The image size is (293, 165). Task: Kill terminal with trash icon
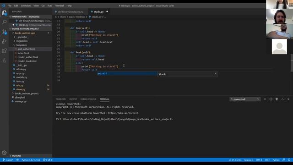pyautogui.click(x=277, y=99)
